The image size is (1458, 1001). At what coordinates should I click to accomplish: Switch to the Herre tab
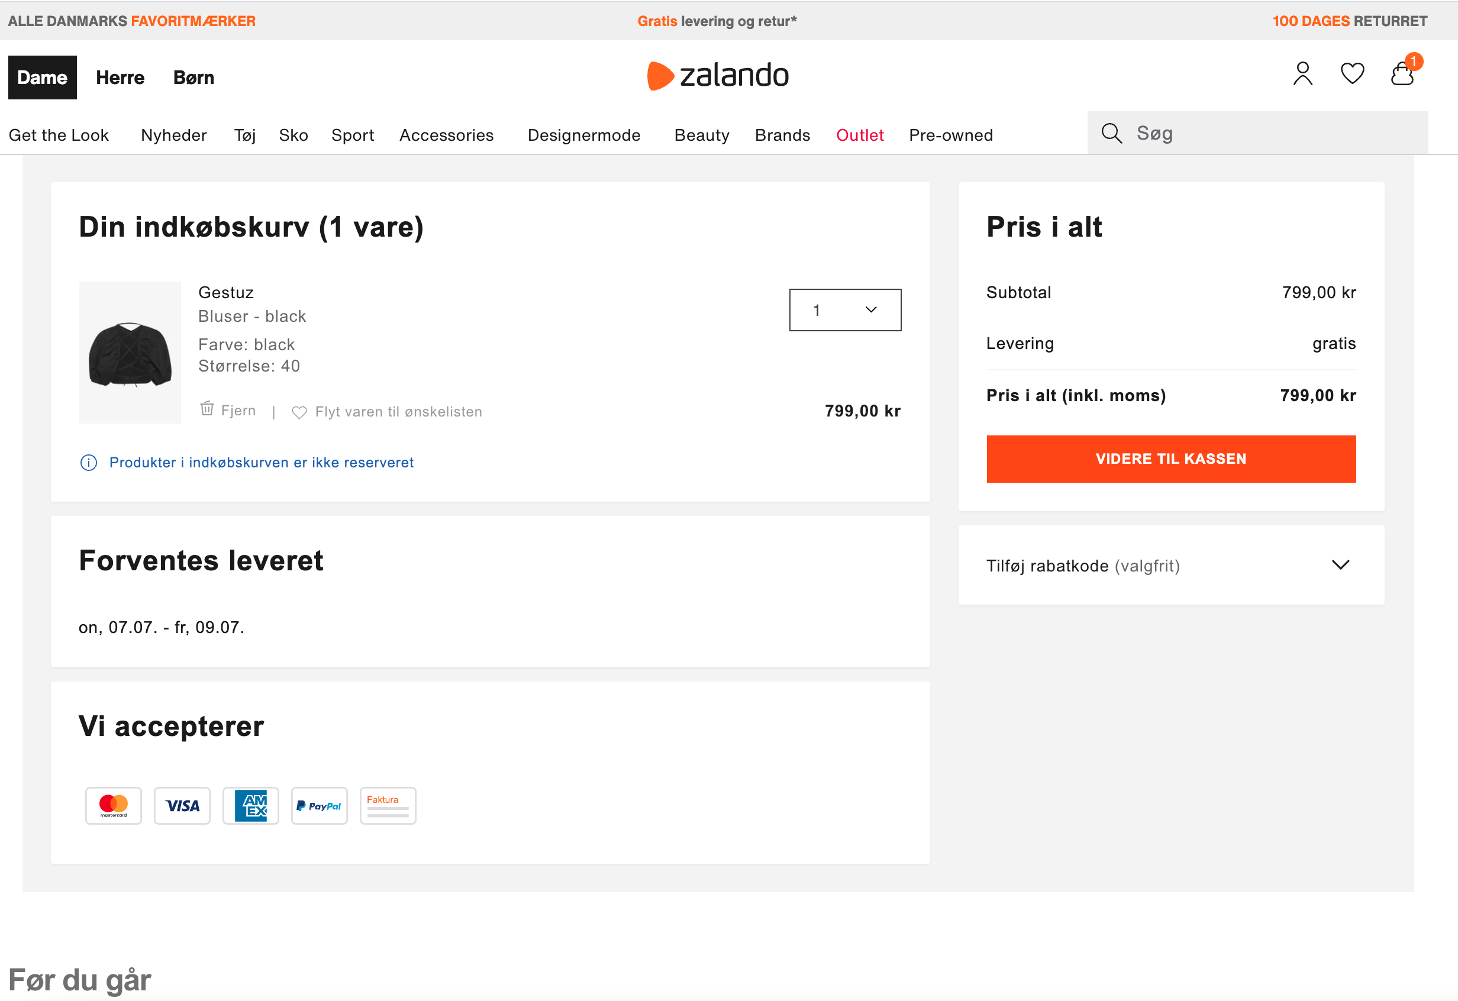coord(120,78)
